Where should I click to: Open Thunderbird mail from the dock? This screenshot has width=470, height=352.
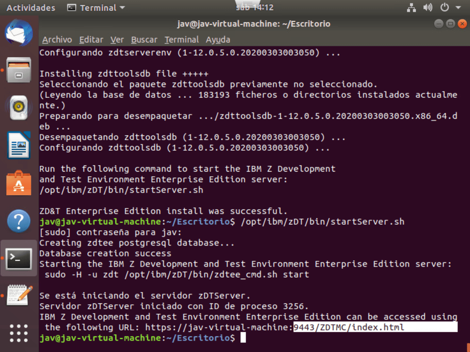19,33
